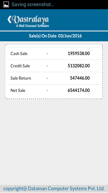Tap the 'Saving screenshot...' notification text
The height and width of the screenshot is (193, 108).
33,4
